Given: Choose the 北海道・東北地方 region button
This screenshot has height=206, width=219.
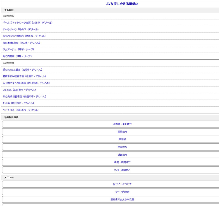Looking at the screenshot, I should pos(122,124).
